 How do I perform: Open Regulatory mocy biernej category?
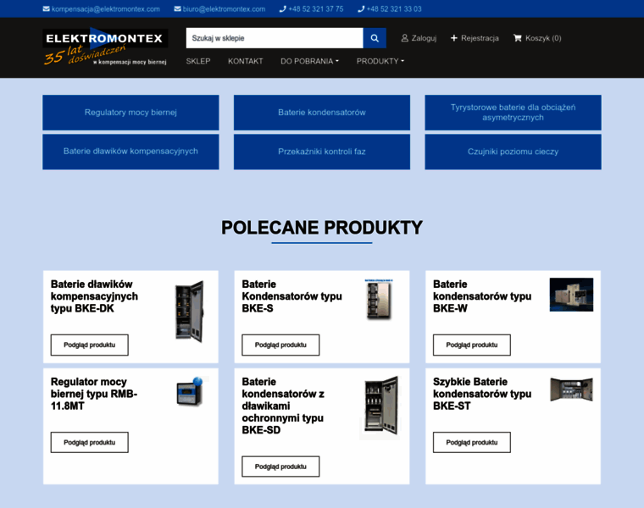click(130, 113)
